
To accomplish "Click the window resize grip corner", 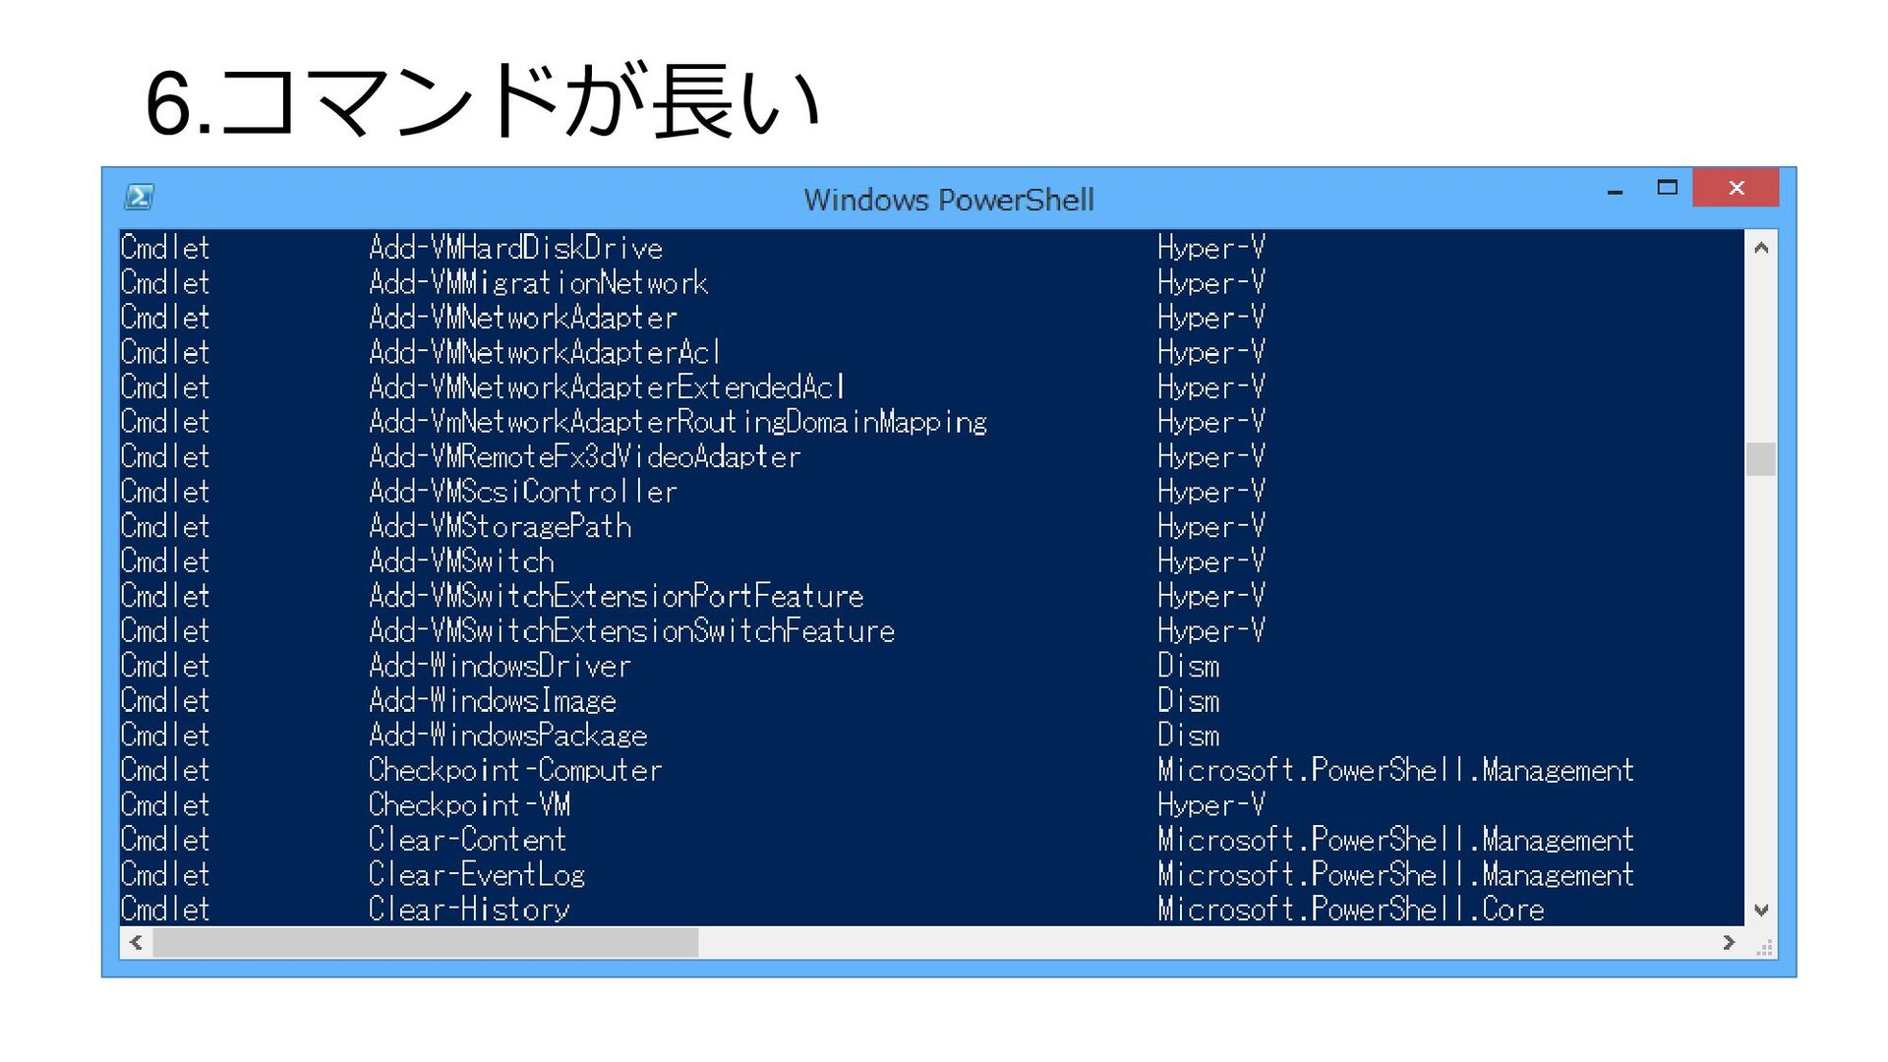I will click(1765, 947).
